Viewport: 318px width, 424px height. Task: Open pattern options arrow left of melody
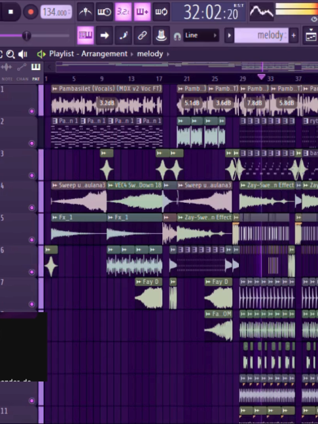[229, 35]
